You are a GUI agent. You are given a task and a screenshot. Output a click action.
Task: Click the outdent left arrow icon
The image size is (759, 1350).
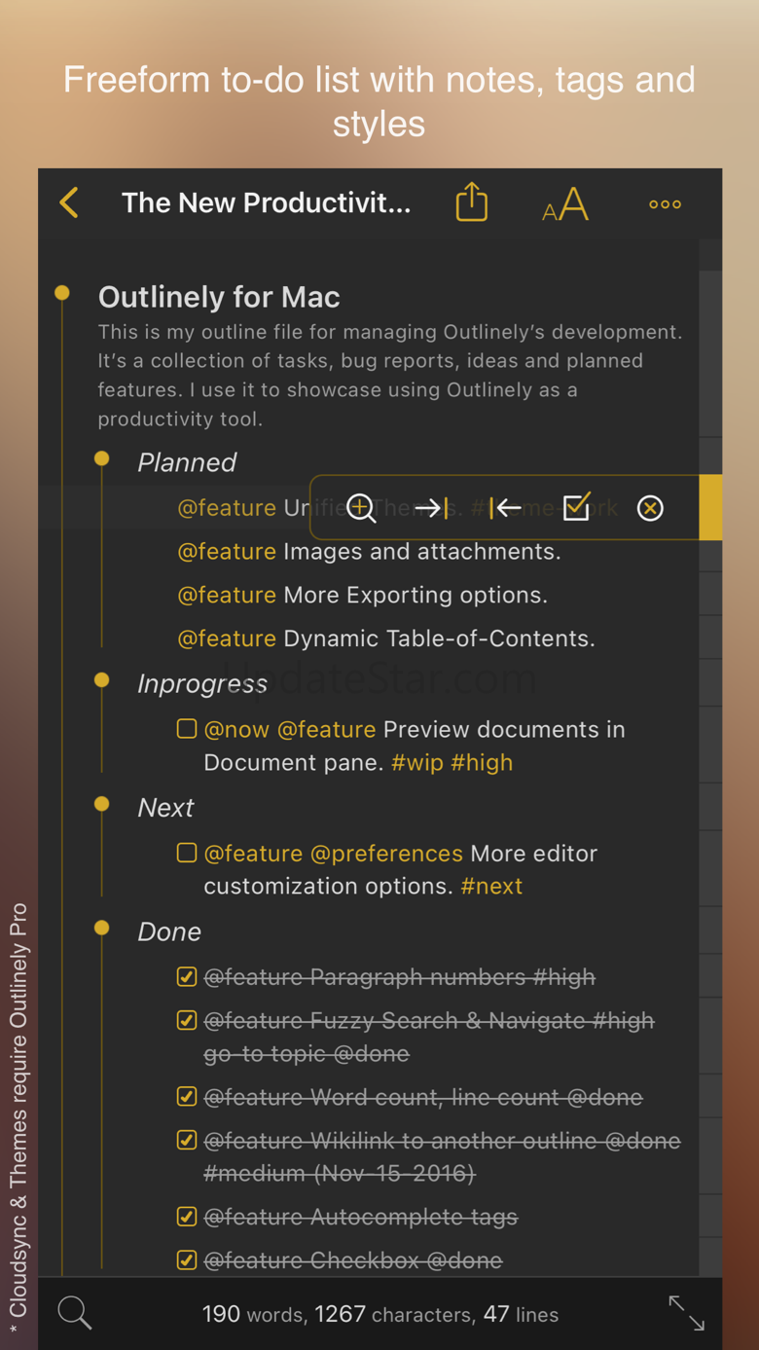[x=504, y=508]
